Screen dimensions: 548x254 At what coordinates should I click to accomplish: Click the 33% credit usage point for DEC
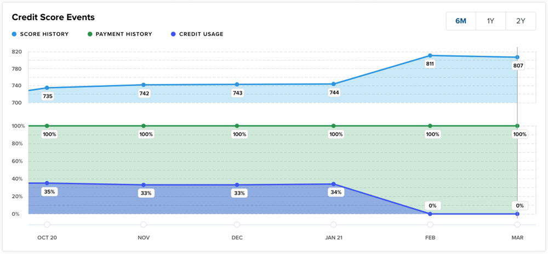[x=237, y=185]
